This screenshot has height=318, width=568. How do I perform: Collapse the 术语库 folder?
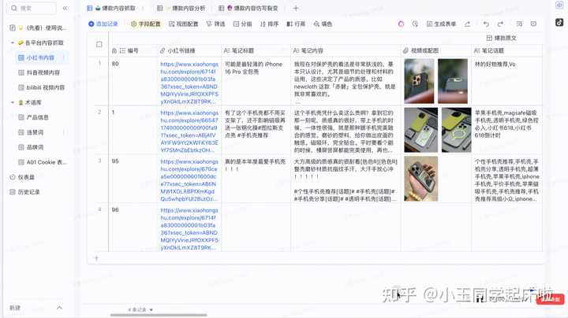[x=13, y=102]
